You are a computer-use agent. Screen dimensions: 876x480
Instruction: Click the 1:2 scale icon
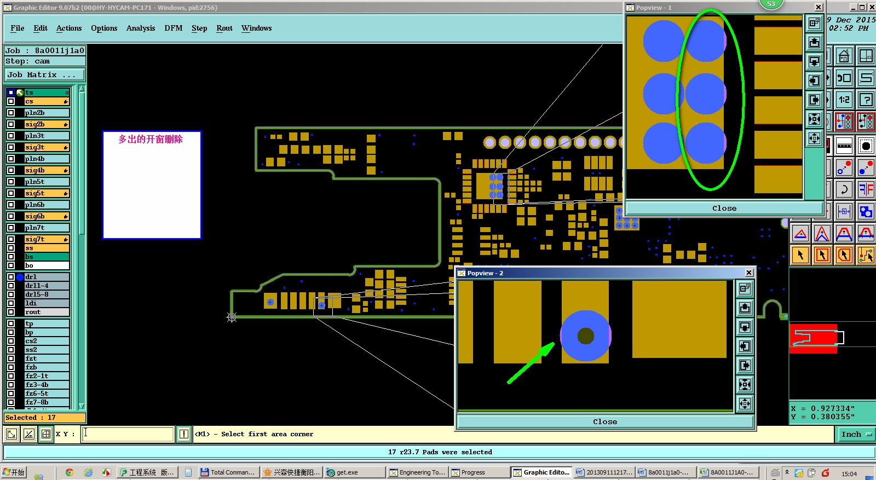(844, 100)
